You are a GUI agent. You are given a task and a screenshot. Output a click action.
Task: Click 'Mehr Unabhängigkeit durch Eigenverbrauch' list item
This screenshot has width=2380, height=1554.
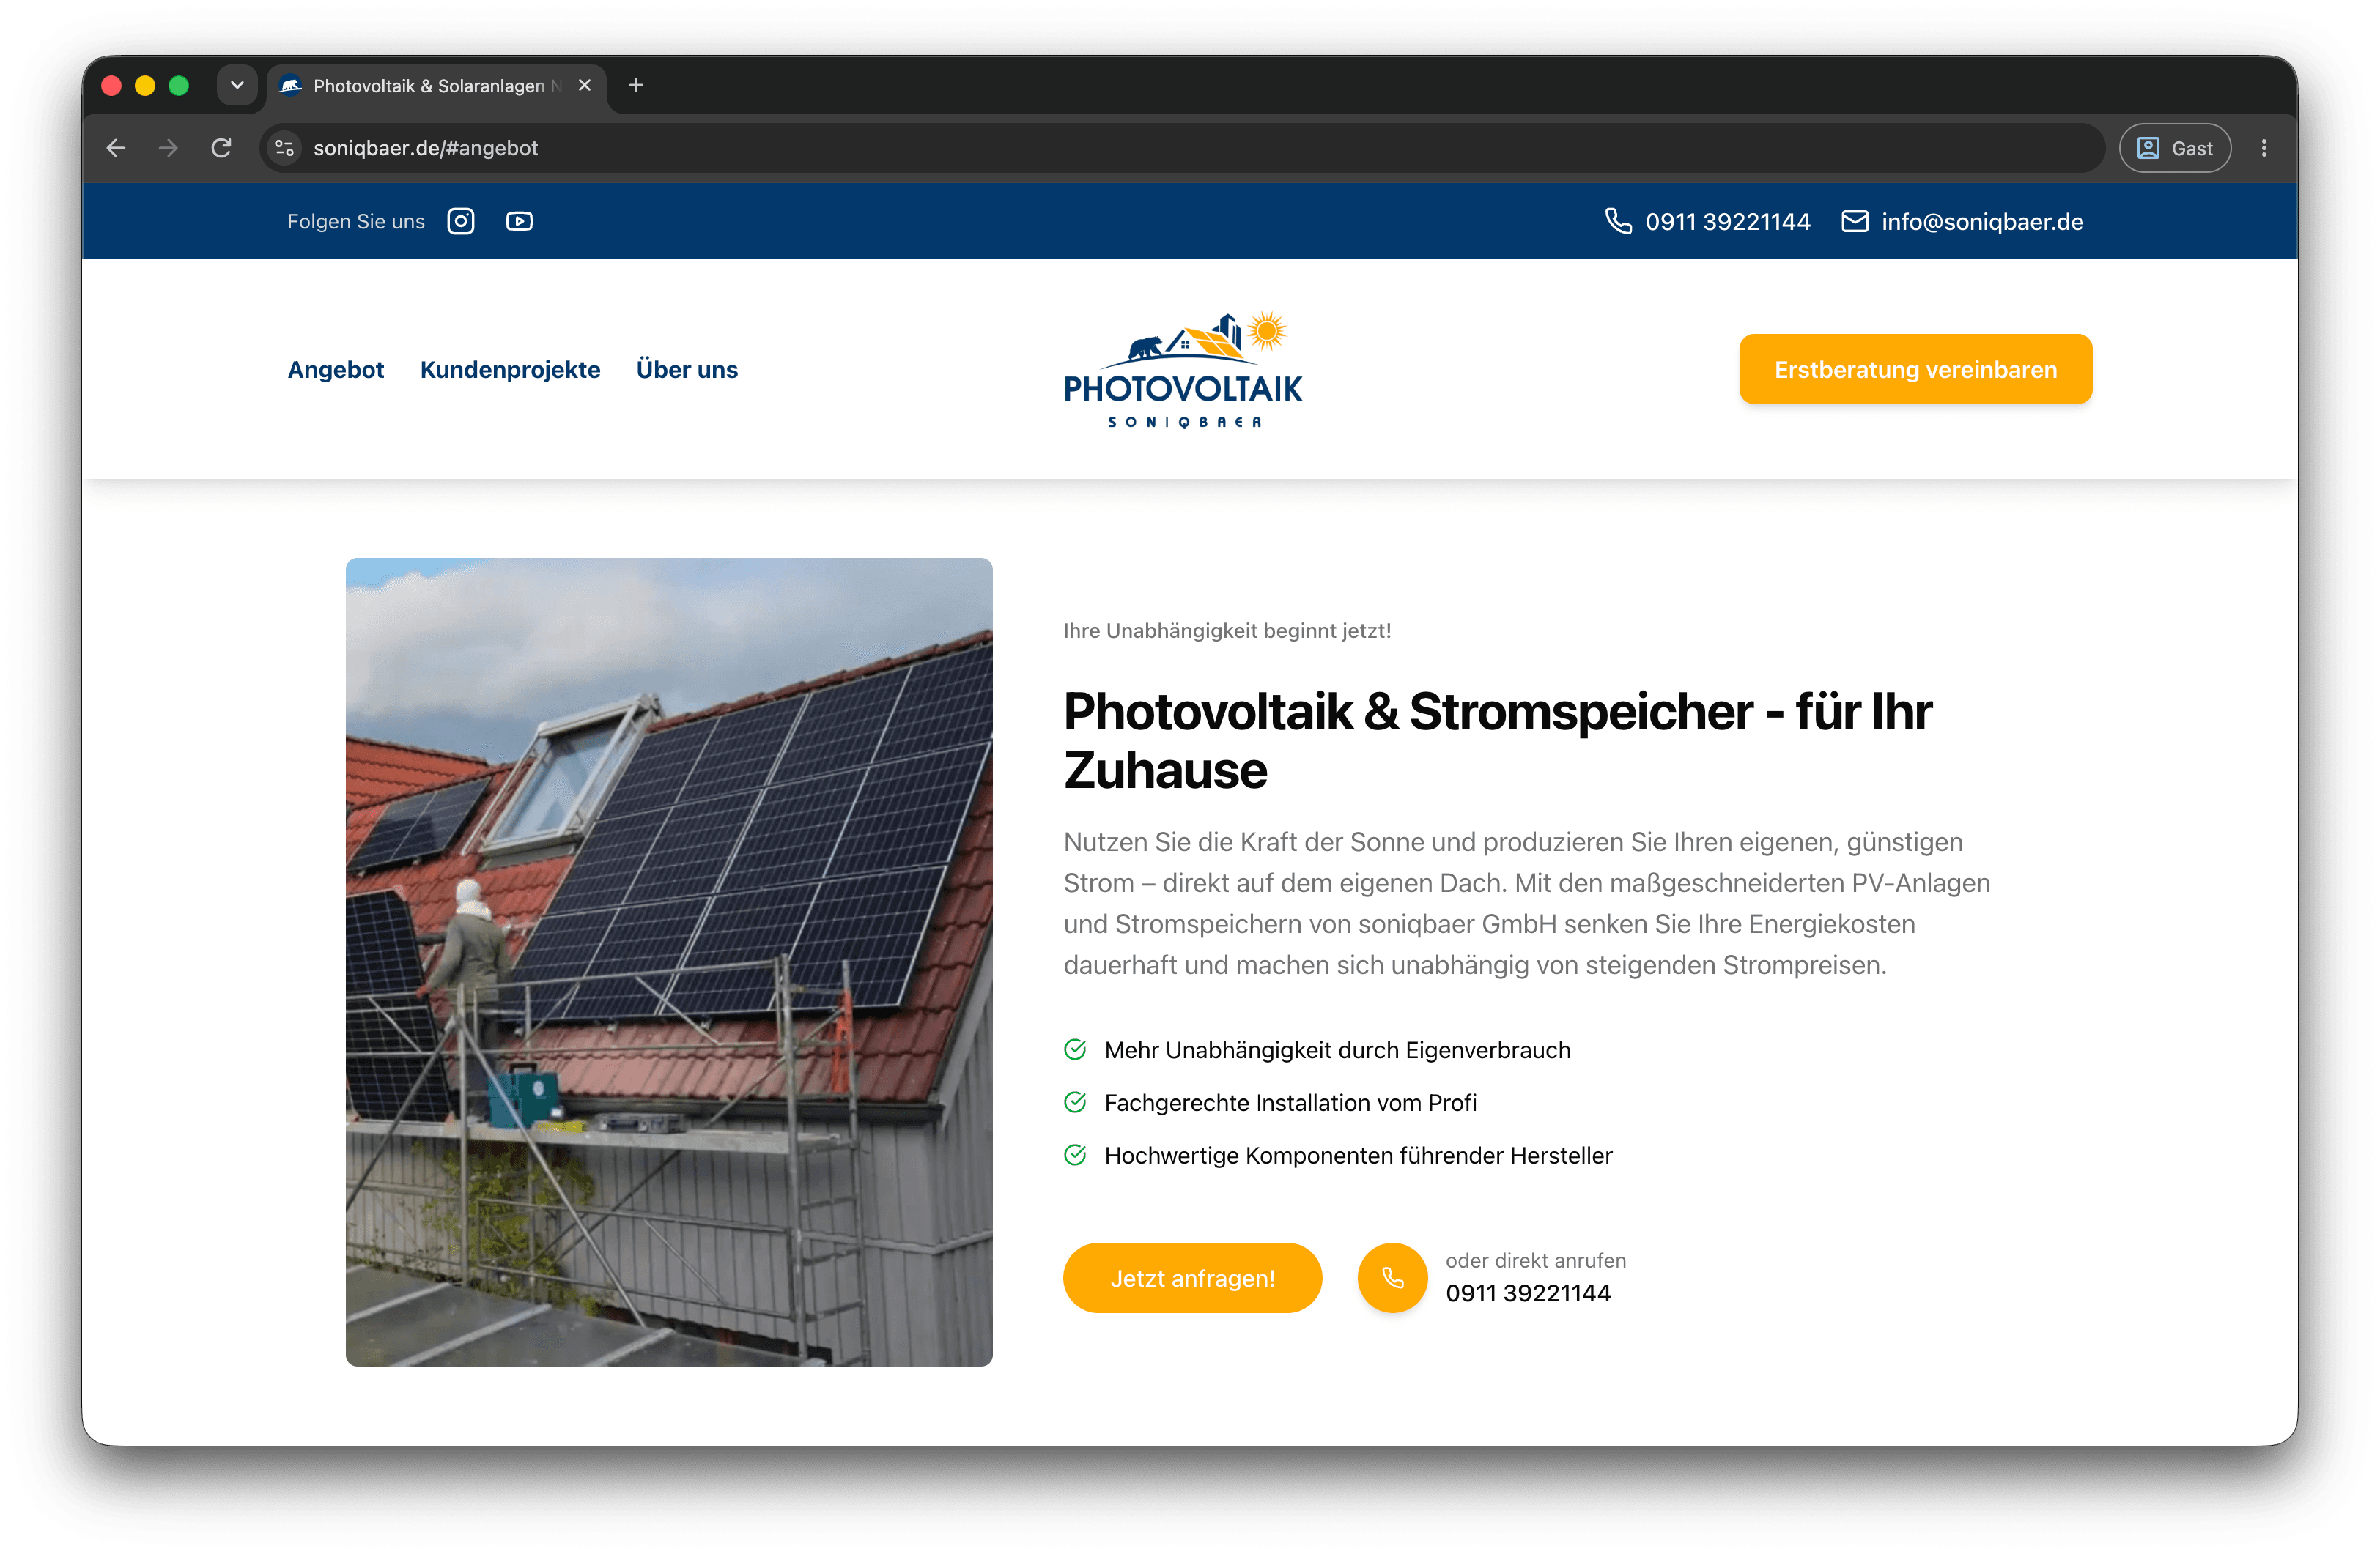pos(1337,1050)
